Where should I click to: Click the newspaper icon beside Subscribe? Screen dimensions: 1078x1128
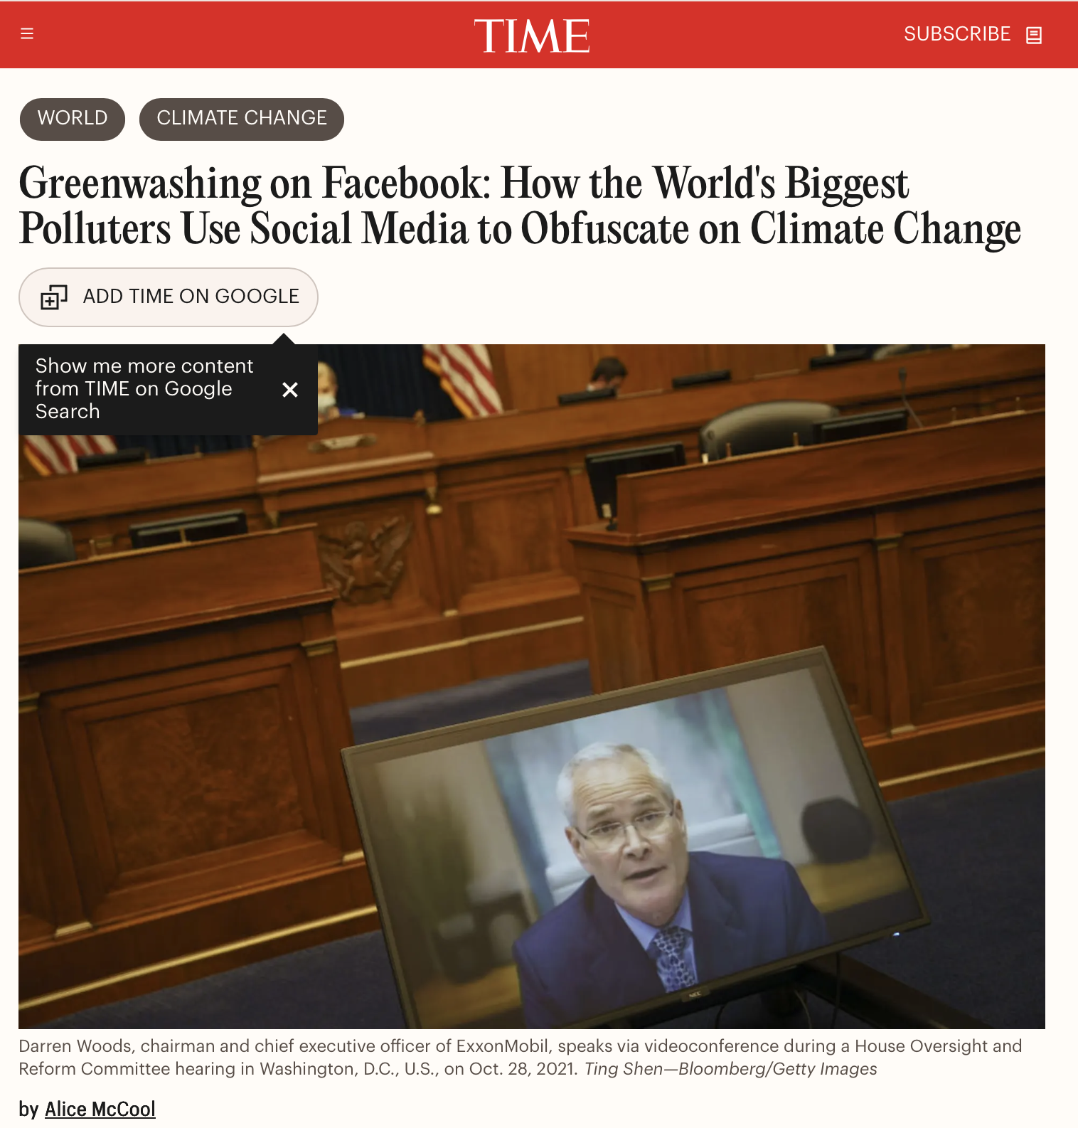(x=1034, y=35)
